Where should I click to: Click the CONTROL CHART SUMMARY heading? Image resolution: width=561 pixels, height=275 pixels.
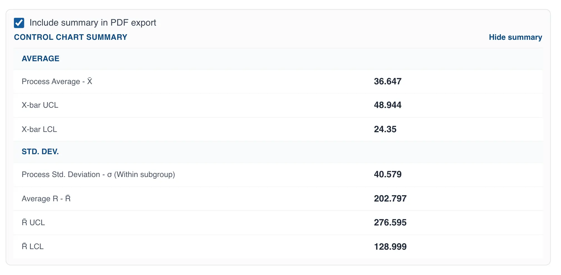pos(71,37)
